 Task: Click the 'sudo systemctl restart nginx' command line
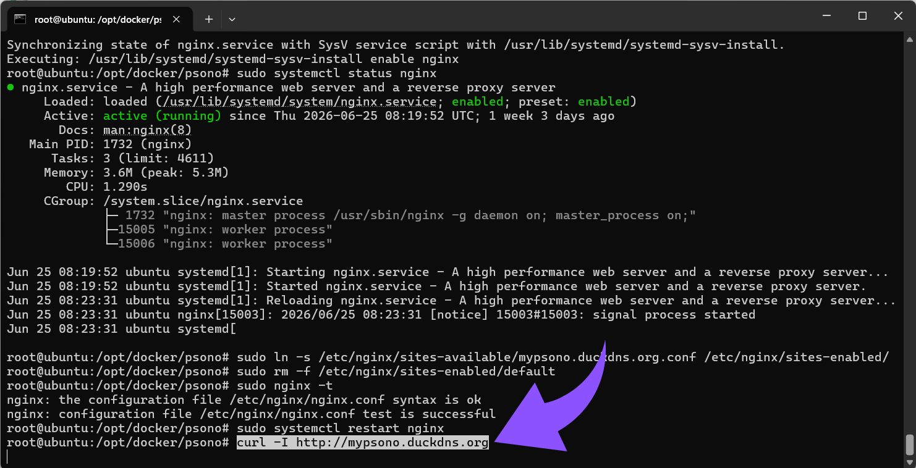tap(226, 428)
